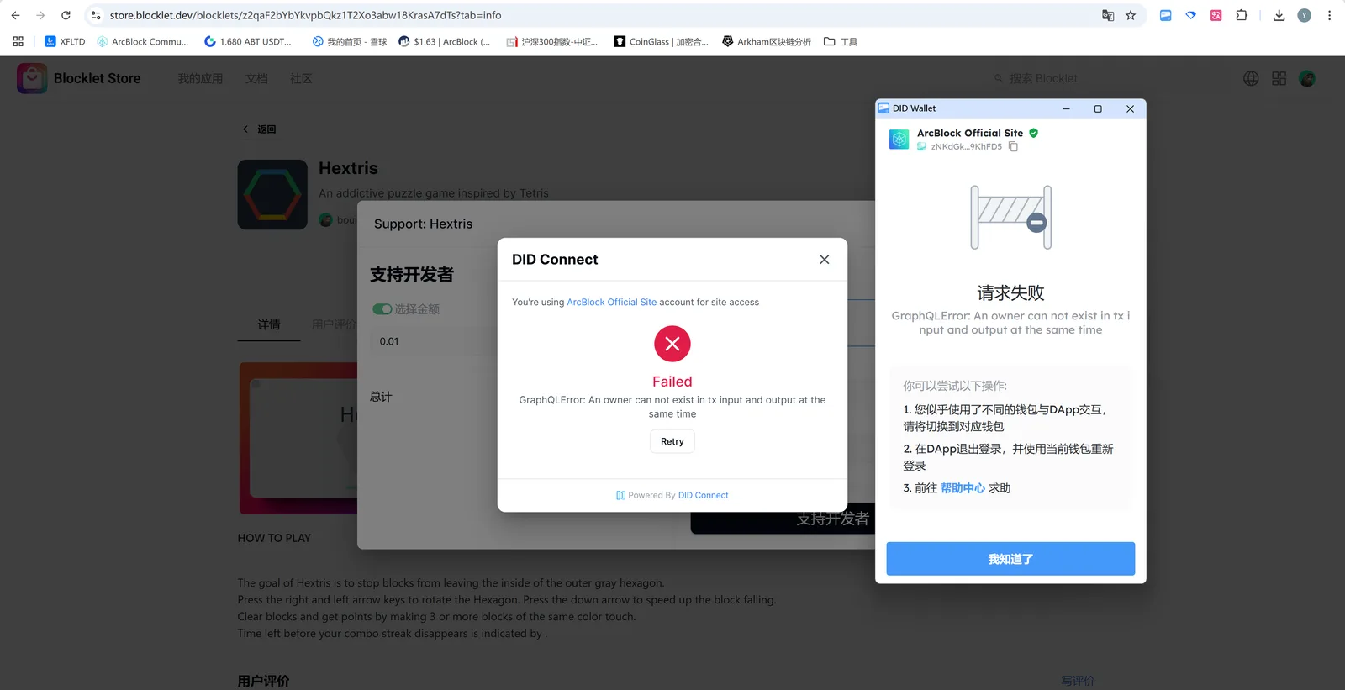Open the Blocklet Store grid icon
The width and height of the screenshot is (1345, 690).
(1279, 78)
